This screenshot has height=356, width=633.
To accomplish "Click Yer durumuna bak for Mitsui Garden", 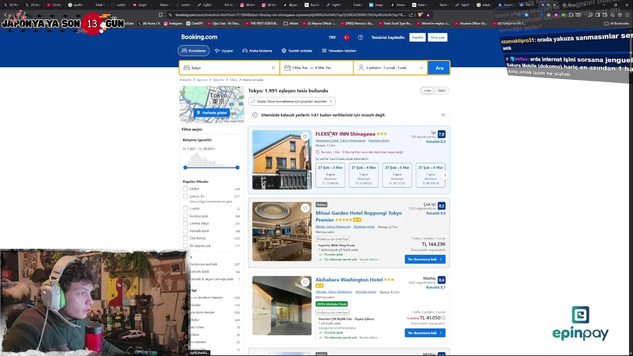I will (425, 259).
